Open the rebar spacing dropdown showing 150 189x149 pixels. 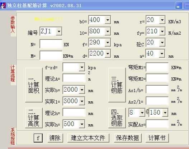pos(165,113)
